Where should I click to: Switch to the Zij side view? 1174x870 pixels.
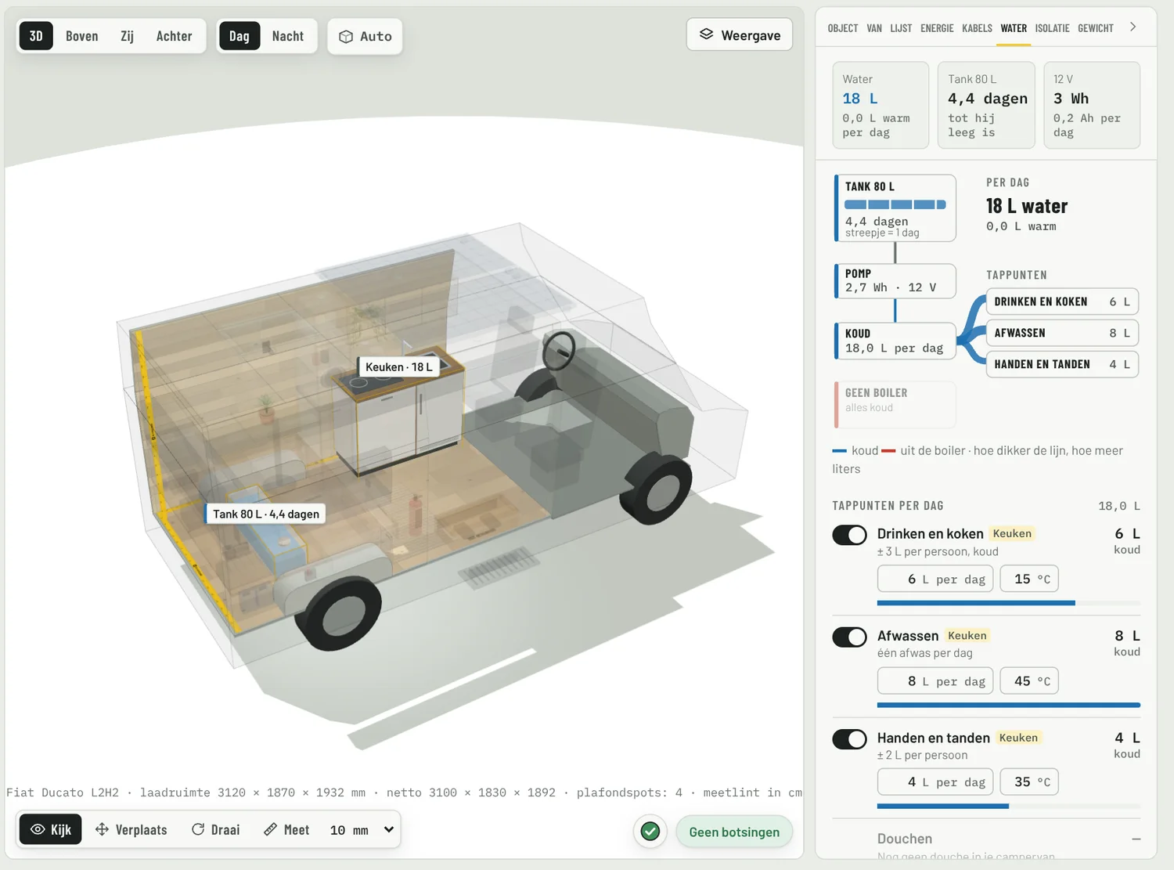127,36
